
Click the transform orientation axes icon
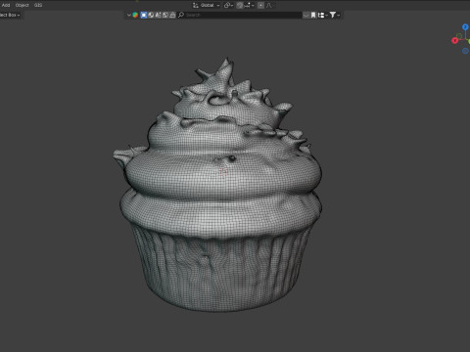(x=196, y=5)
